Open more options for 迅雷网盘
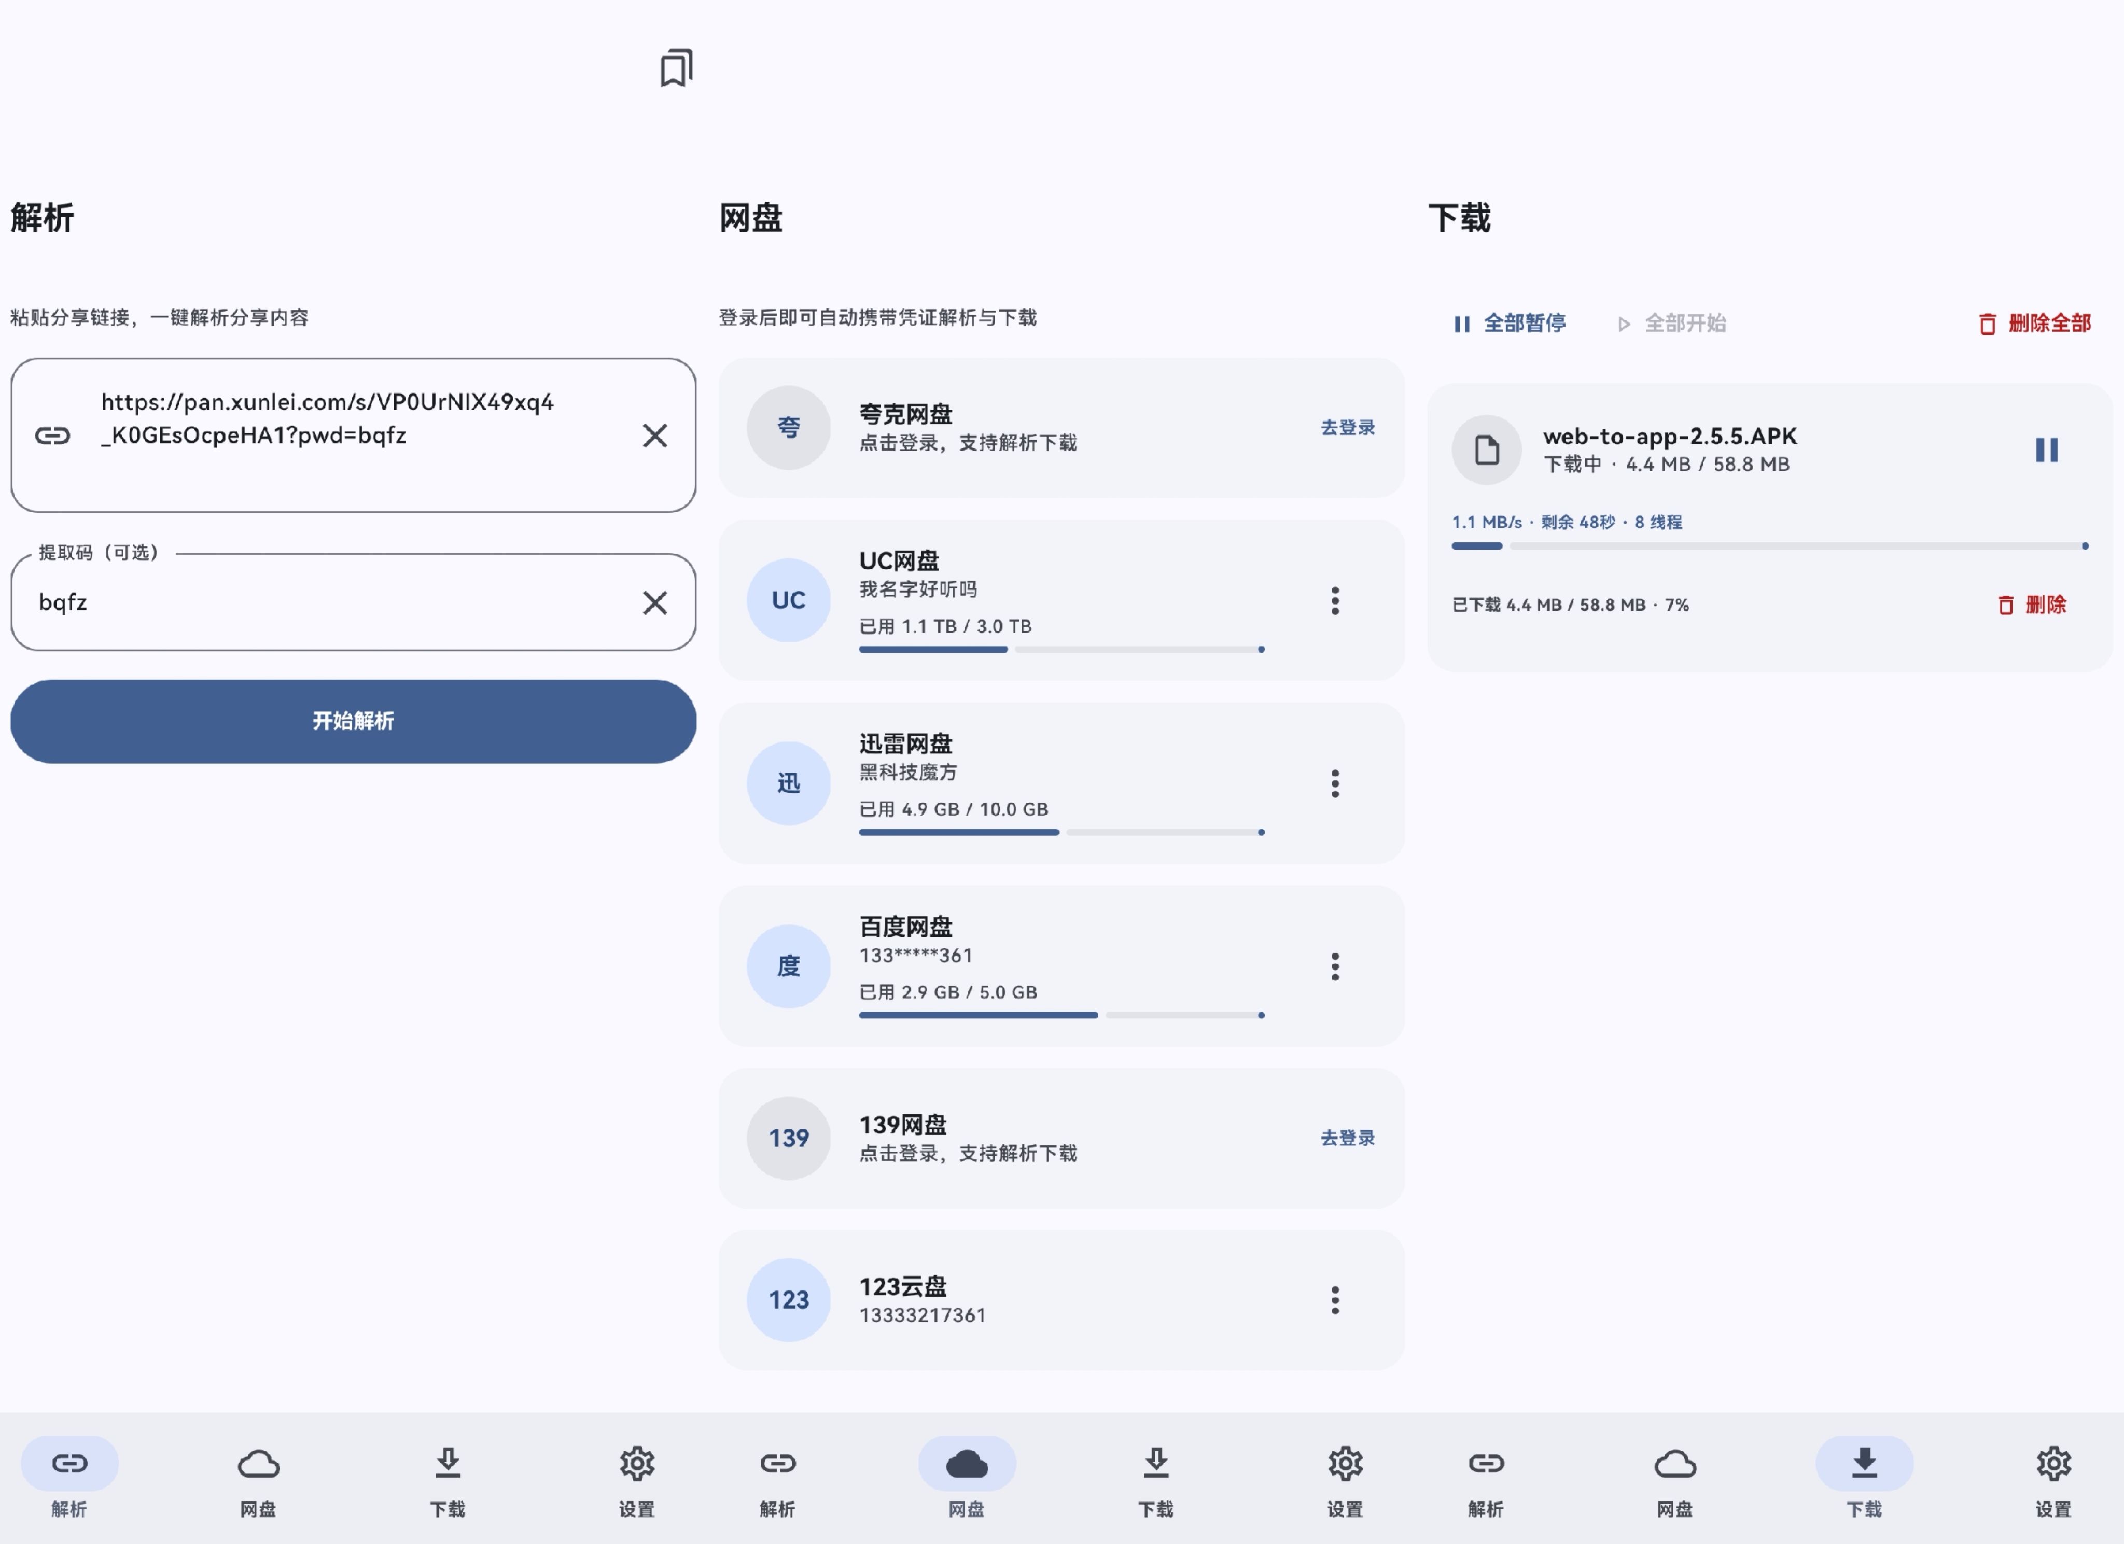This screenshot has height=1544, width=2124. 1335,783
